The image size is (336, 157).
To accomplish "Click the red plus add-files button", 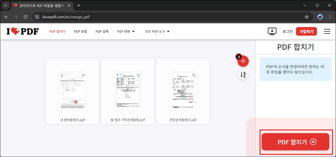I will [x=243, y=61].
